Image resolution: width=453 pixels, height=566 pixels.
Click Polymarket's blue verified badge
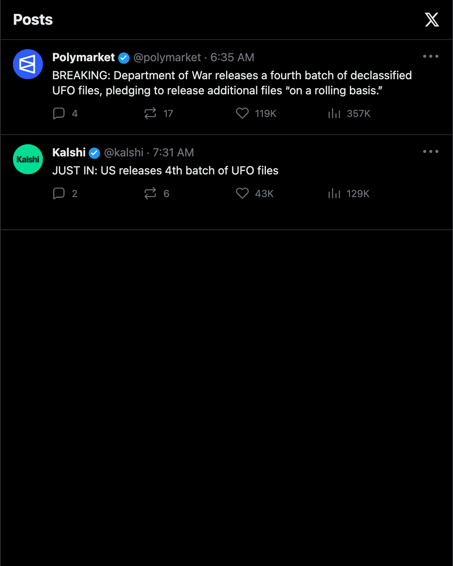tap(124, 58)
